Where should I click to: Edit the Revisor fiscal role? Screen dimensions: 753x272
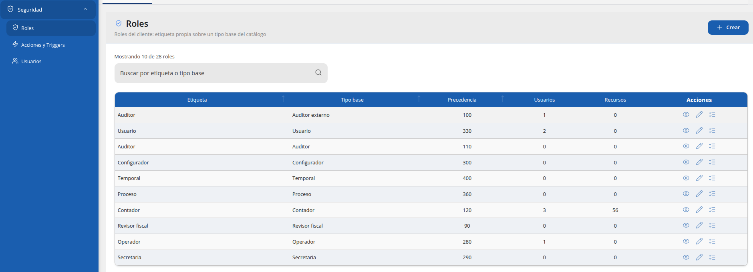699,226
